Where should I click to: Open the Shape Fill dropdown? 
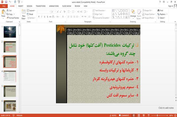(x=147, y=11)
